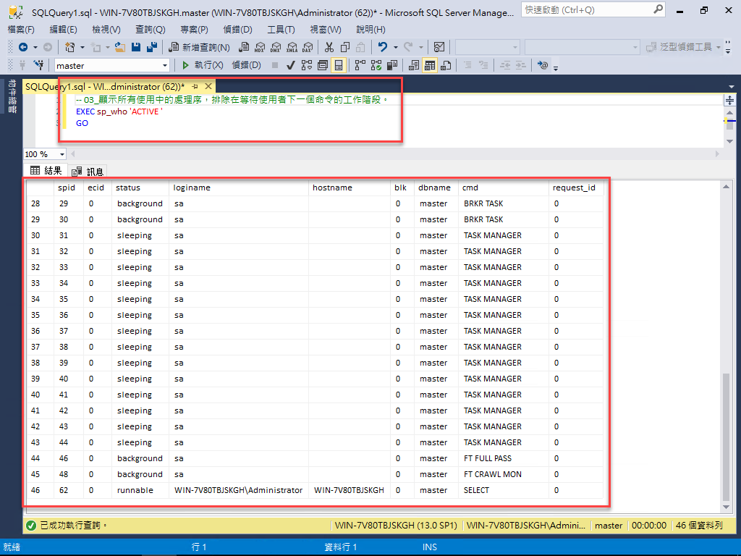Viewport: 741px width, 556px height.
Task: Click the 新增查詢(N) button
Action: tap(200, 47)
